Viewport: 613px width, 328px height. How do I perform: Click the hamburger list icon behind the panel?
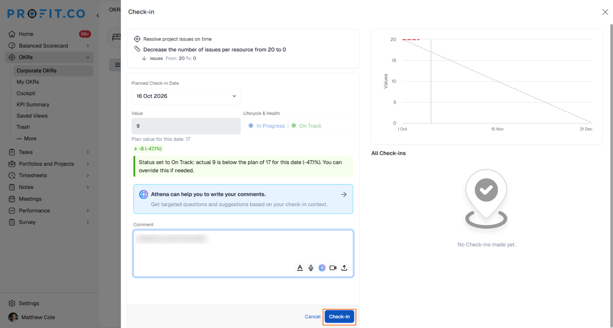(x=117, y=65)
